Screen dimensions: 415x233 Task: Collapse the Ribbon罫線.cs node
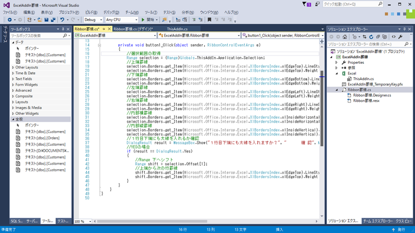coord(336,90)
